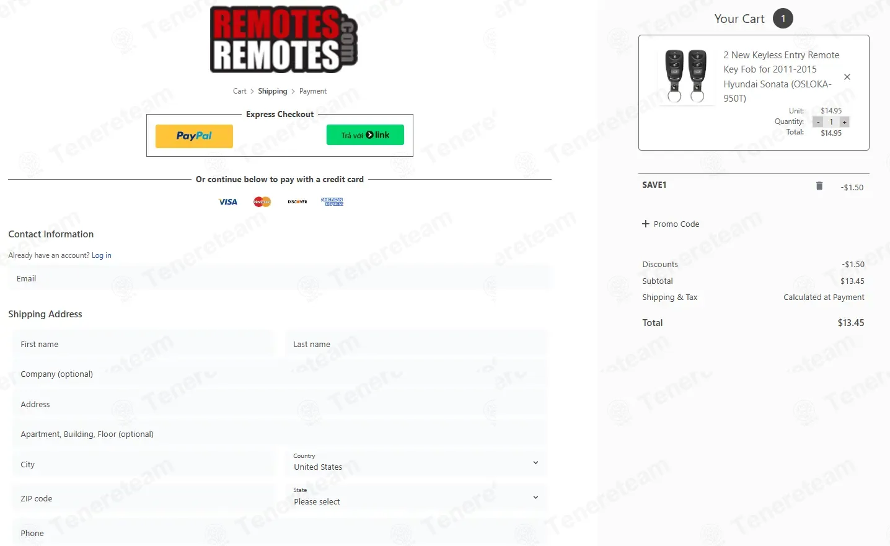Increase quantity with plus stepper
This screenshot has height=546, width=890.
click(x=844, y=122)
